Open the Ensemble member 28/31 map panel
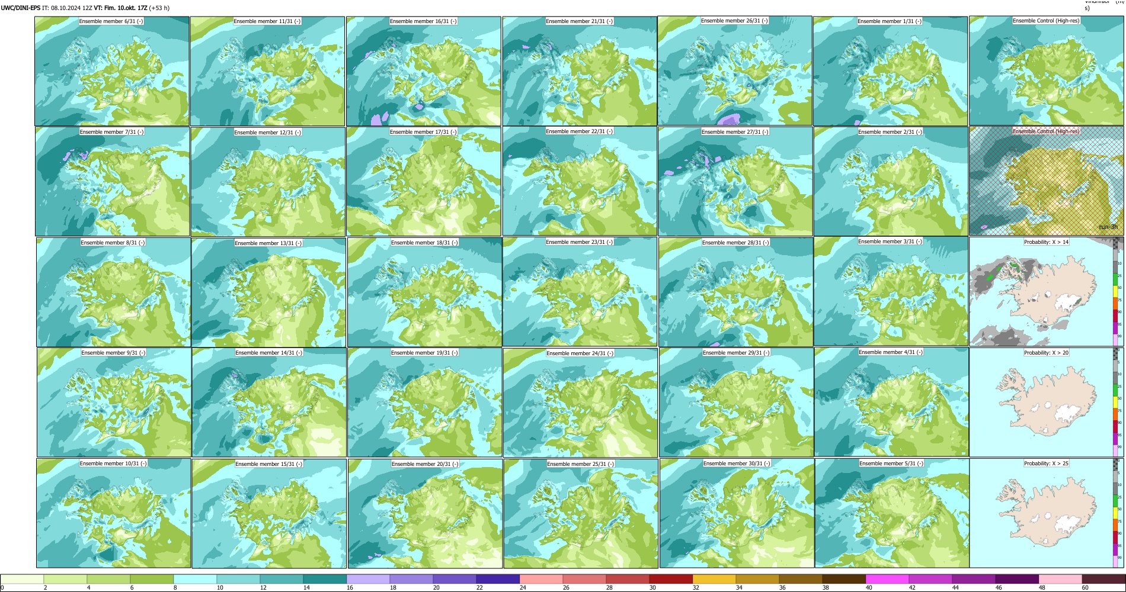Screen dimensions: 1126x592 (735, 292)
